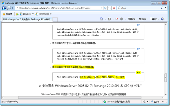Click the Forward navigation arrow
The height and width of the screenshot is (106, 170).
(x=9, y=8)
